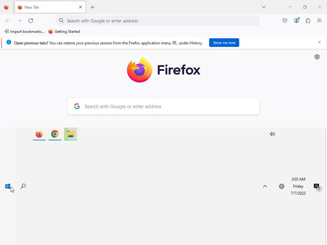Focus the center Google search box

point(163,107)
